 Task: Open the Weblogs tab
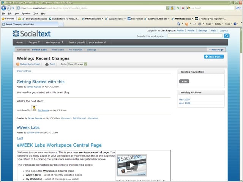point(92,50)
